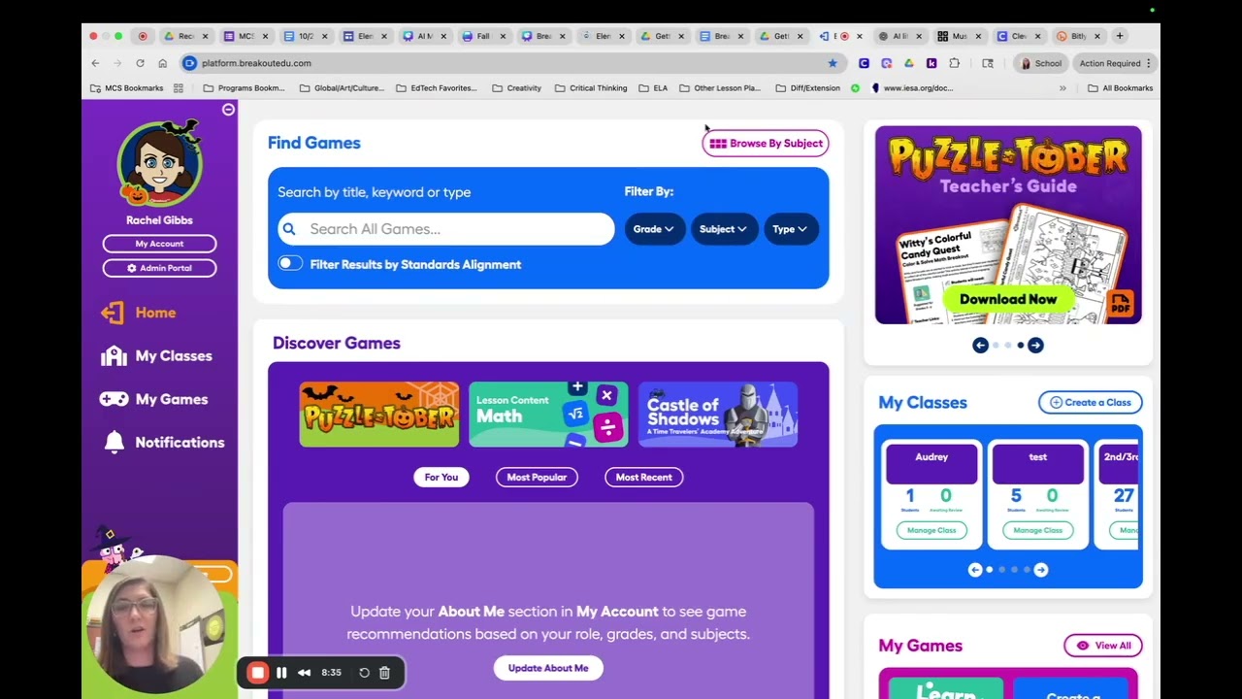Show more classes with the right arrow

point(1041,570)
